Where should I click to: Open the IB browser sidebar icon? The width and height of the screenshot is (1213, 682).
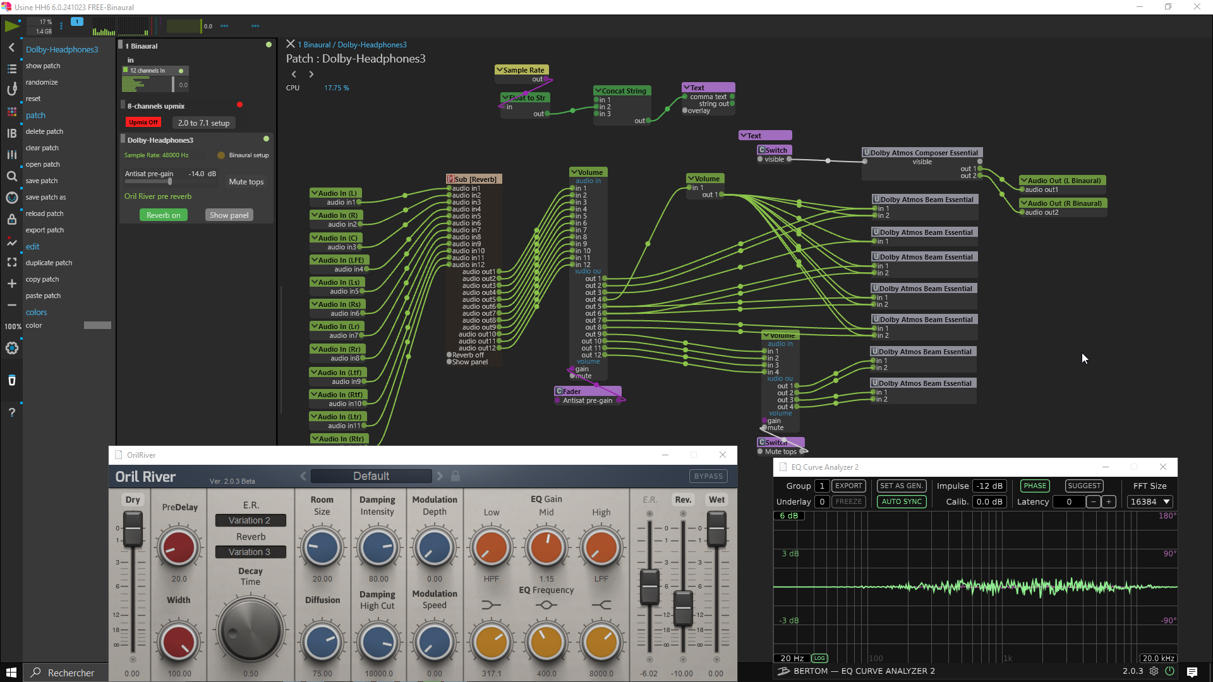pyautogui.click(x=11, y=133)
